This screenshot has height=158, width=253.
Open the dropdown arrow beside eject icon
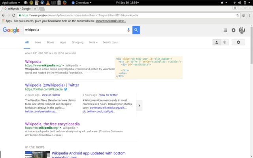(x=226, y=3)
